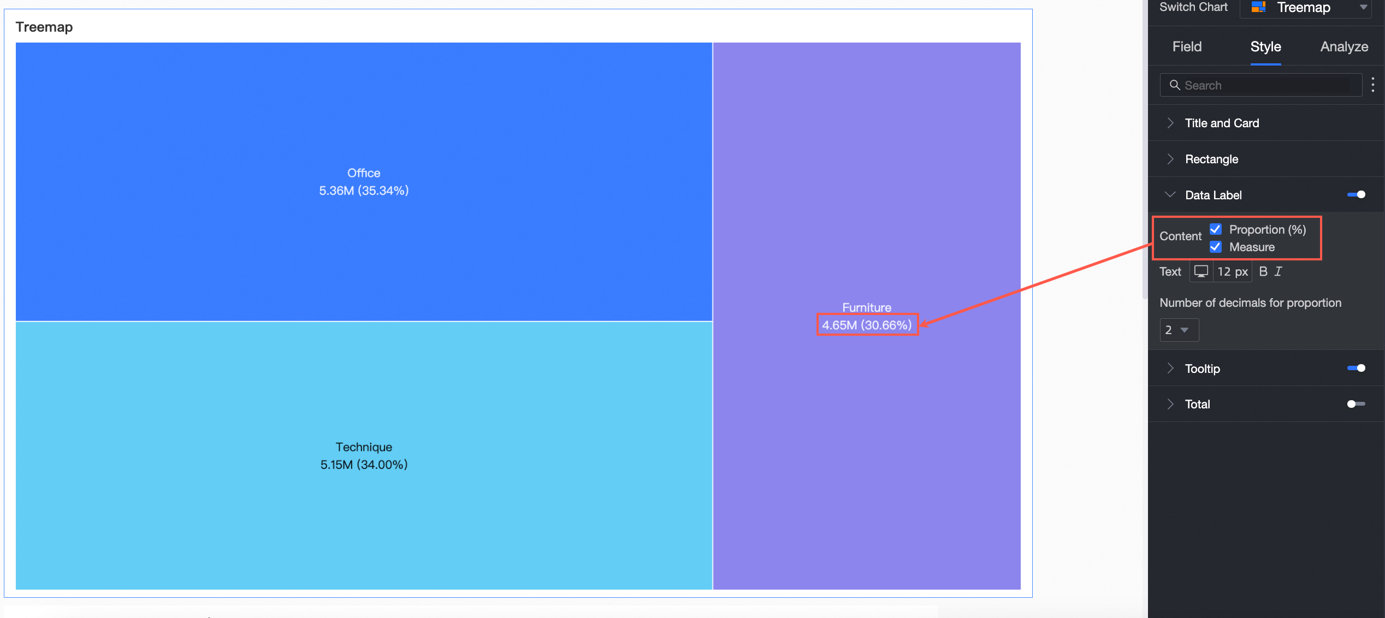This screenshot has height=618, width=1385.
Task: Expand the Tooltip section
Action: pyautogui.click(x=1170, y=369)
